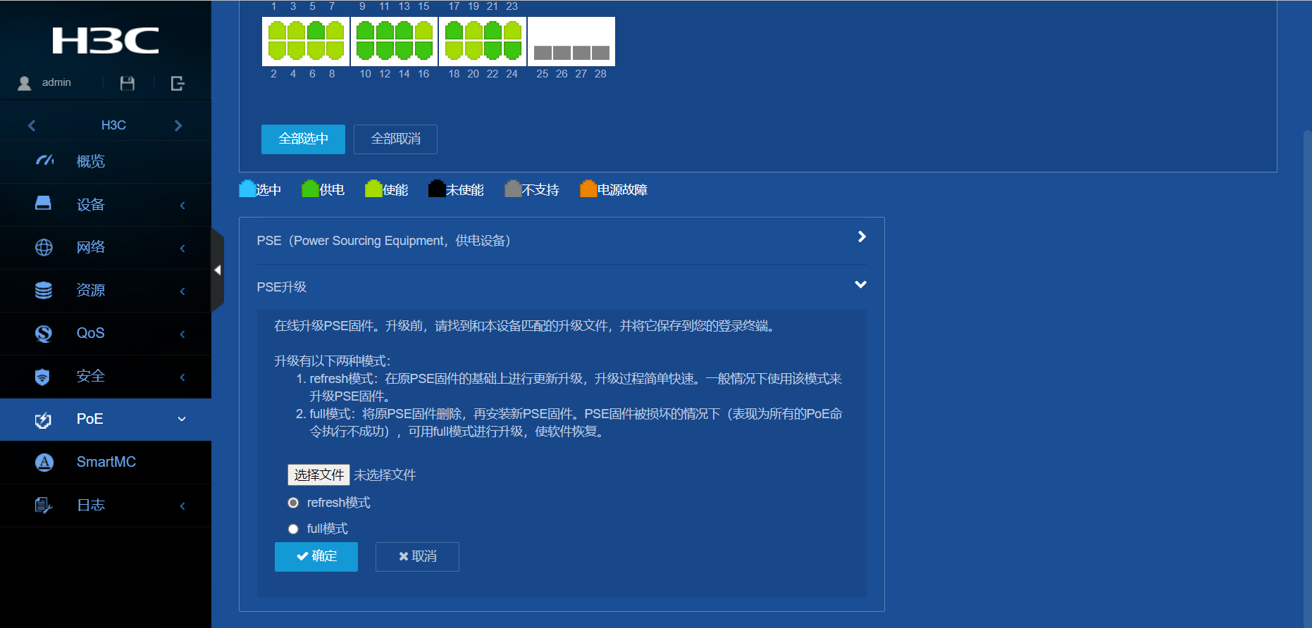Select gray port 25 on the panel

[543, 53]
